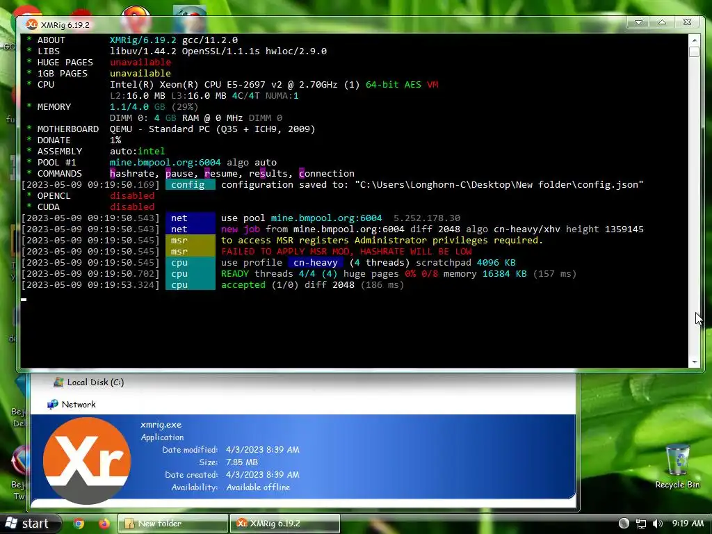This screenshot has width=712, height=534.
Task: Select the Recycle Bin desktop icon
Action: pos(677,467)
